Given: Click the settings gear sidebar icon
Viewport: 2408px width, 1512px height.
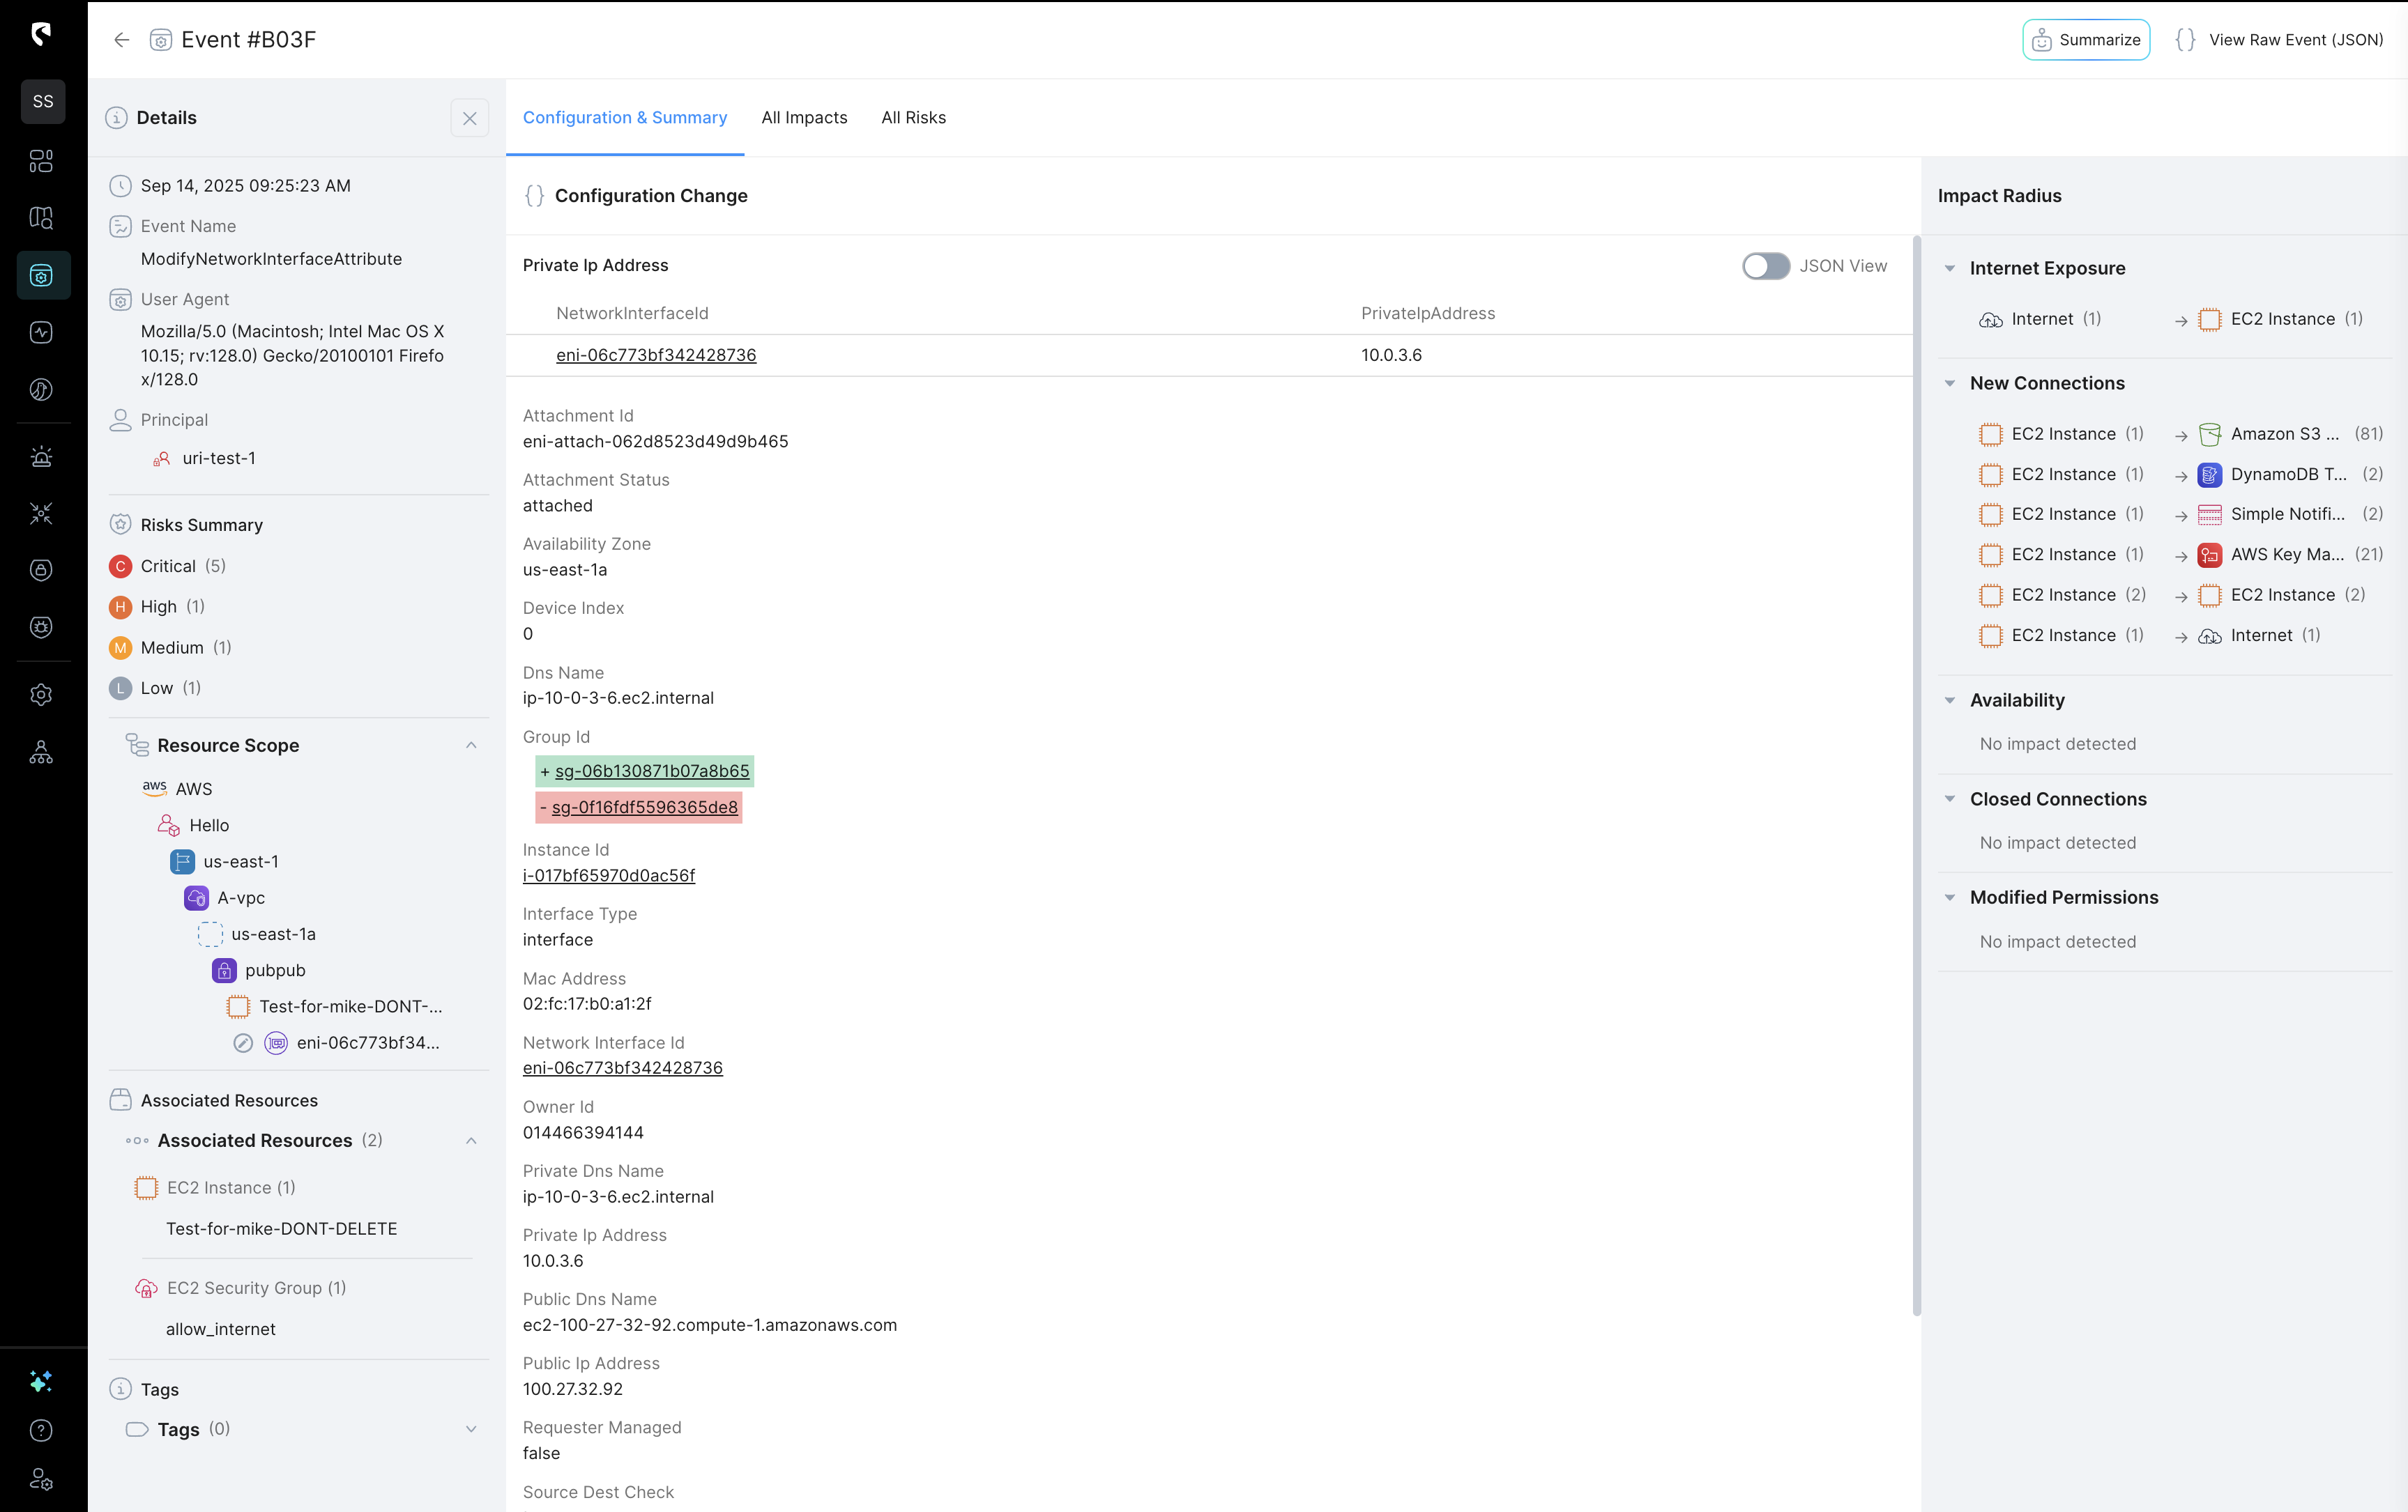Looking at the screenshot, I should coord(41,695).
